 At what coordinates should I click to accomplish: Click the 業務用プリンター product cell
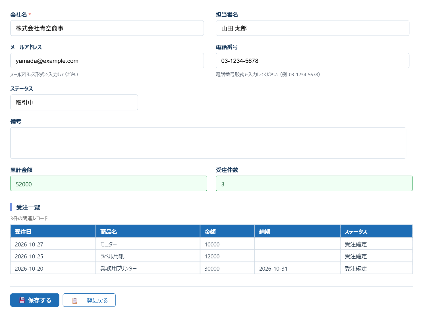coord(148,268)
